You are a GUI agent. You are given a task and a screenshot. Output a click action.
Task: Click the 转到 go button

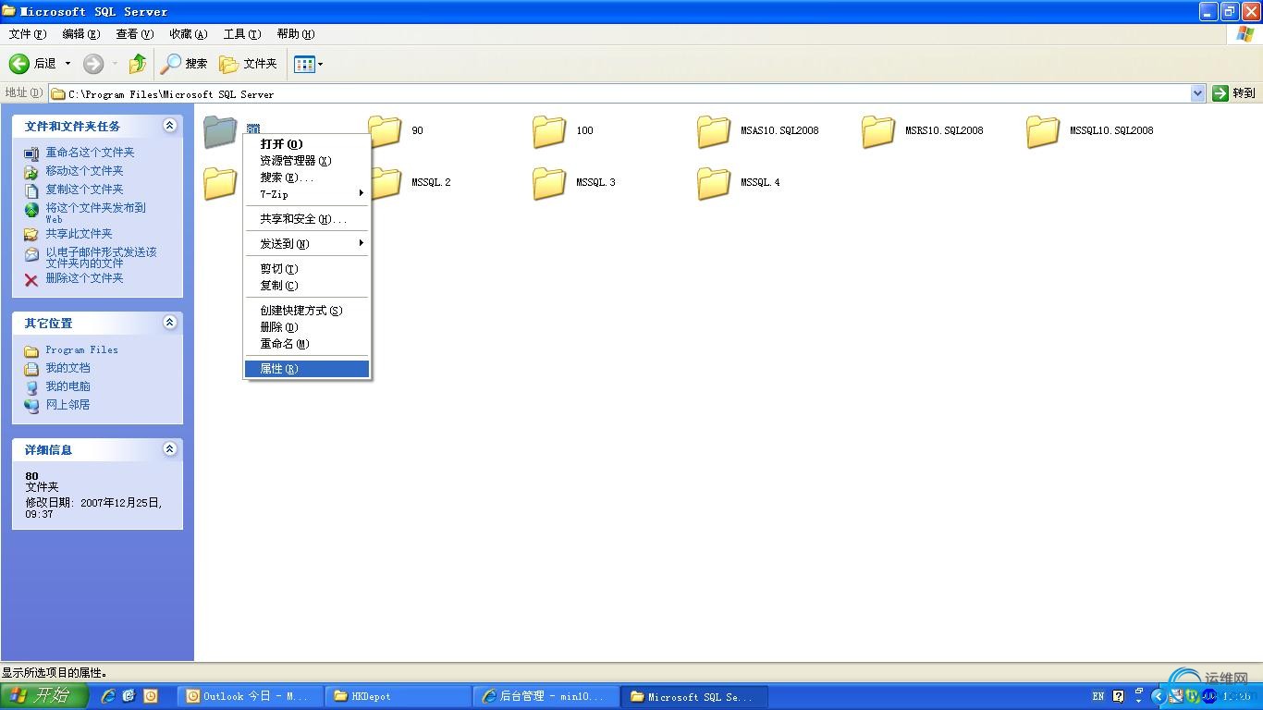point(1234,93)
